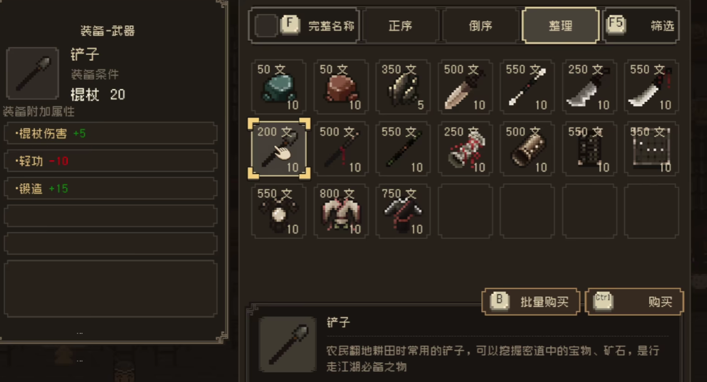
Task: Select the dagger item priced 500文 in top row
Action: coord(465,87)
